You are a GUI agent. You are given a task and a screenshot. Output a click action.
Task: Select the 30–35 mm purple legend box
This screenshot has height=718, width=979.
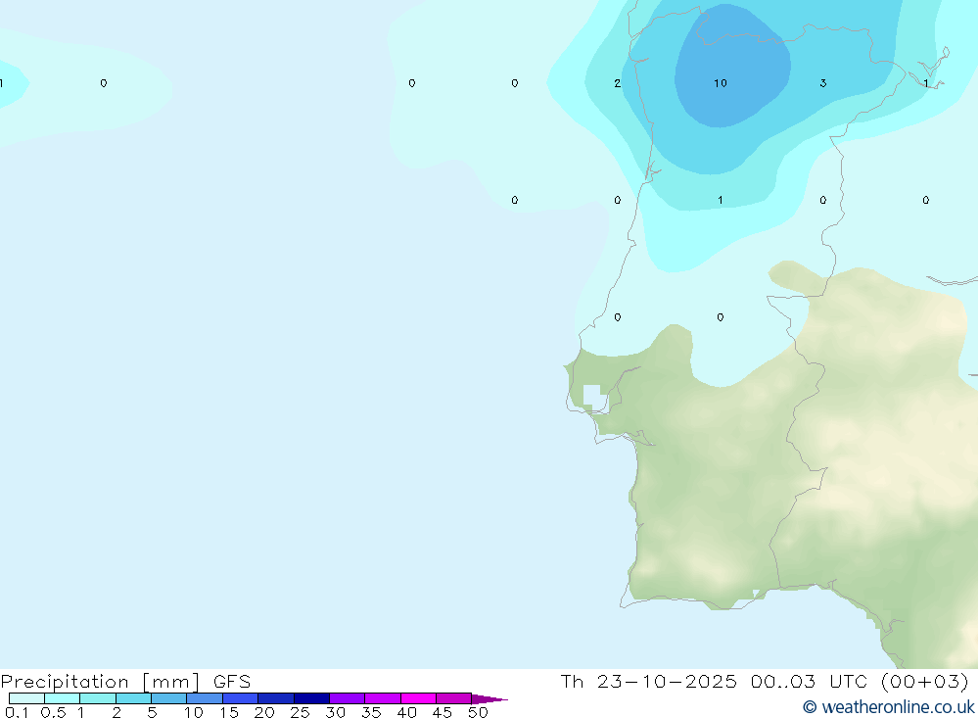(x=348, y=698)
